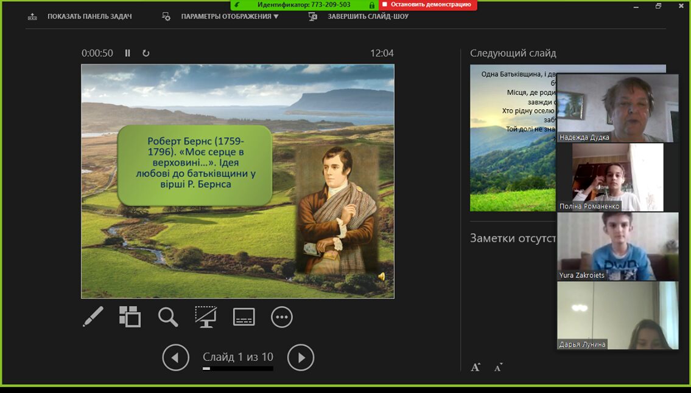Image resolution: width=691 pixels, height=393 pixels.
Task: Open more slide show options ellipsis
Action: 282,317
